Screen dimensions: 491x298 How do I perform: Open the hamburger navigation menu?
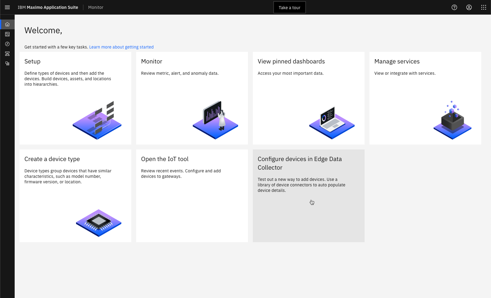(7, 7)
